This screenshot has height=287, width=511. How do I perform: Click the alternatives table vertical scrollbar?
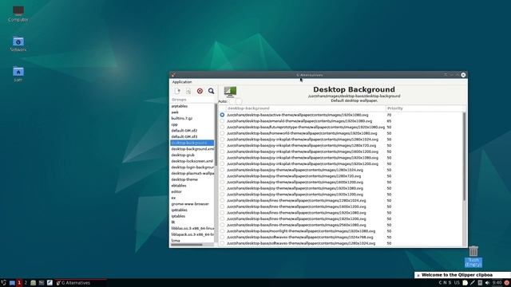pos(464,156)
